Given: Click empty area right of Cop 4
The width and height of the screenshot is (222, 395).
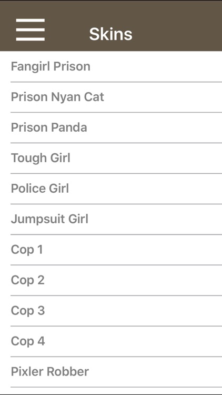Looking at the screenshot, I should tap(134, 341).
